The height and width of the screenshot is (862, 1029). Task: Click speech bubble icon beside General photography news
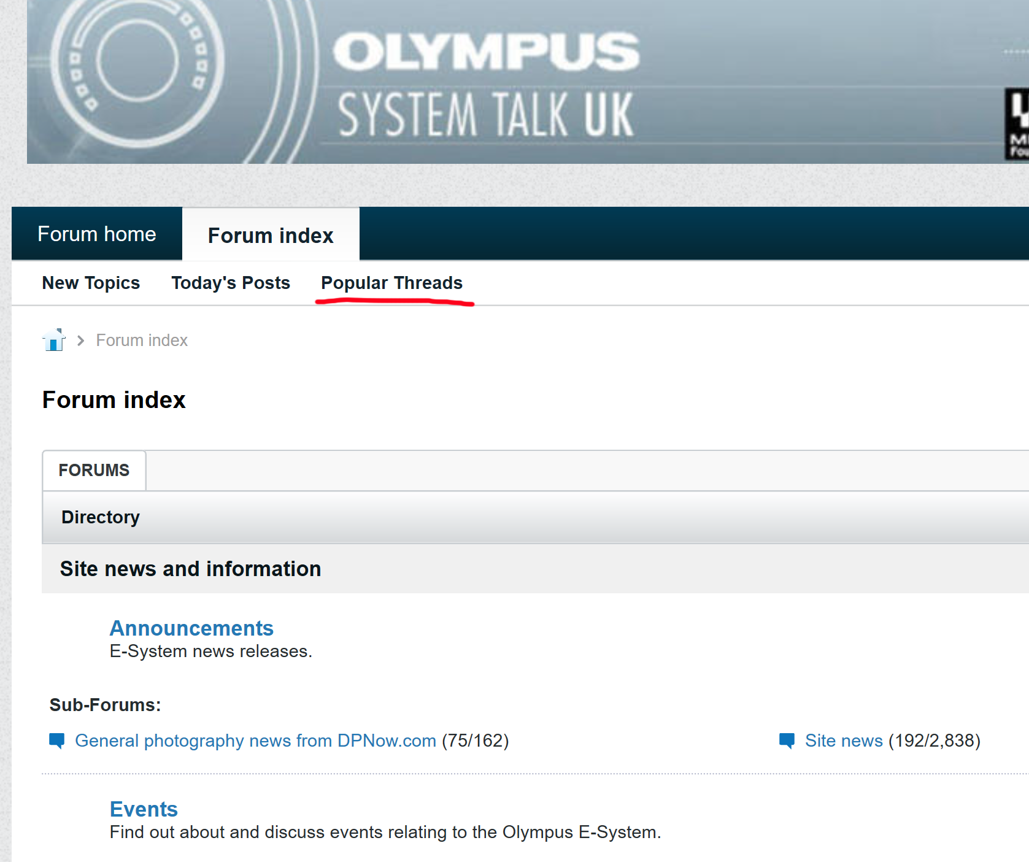click(x=56, y=741)
